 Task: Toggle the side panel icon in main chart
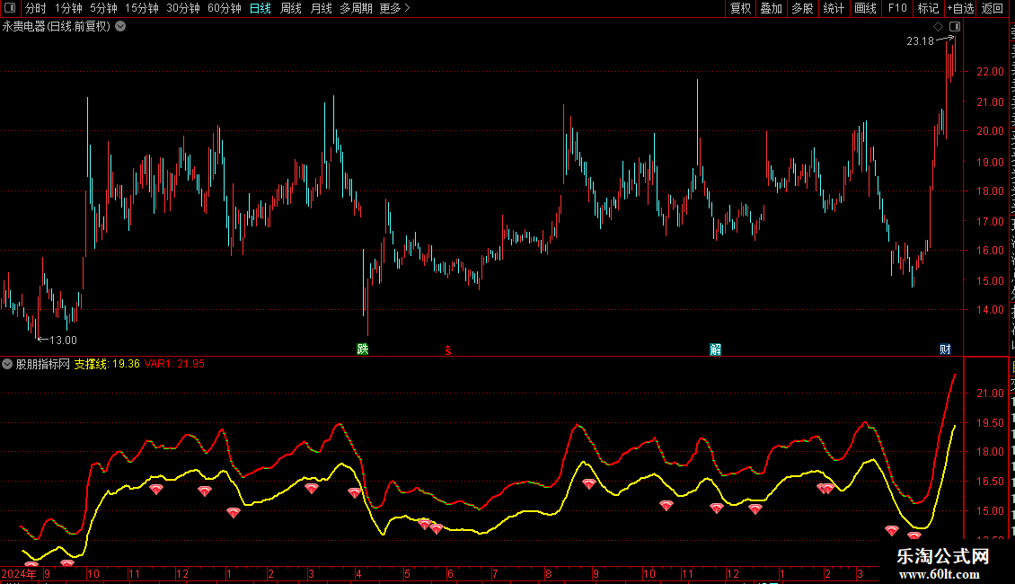(x=955, y=27)
